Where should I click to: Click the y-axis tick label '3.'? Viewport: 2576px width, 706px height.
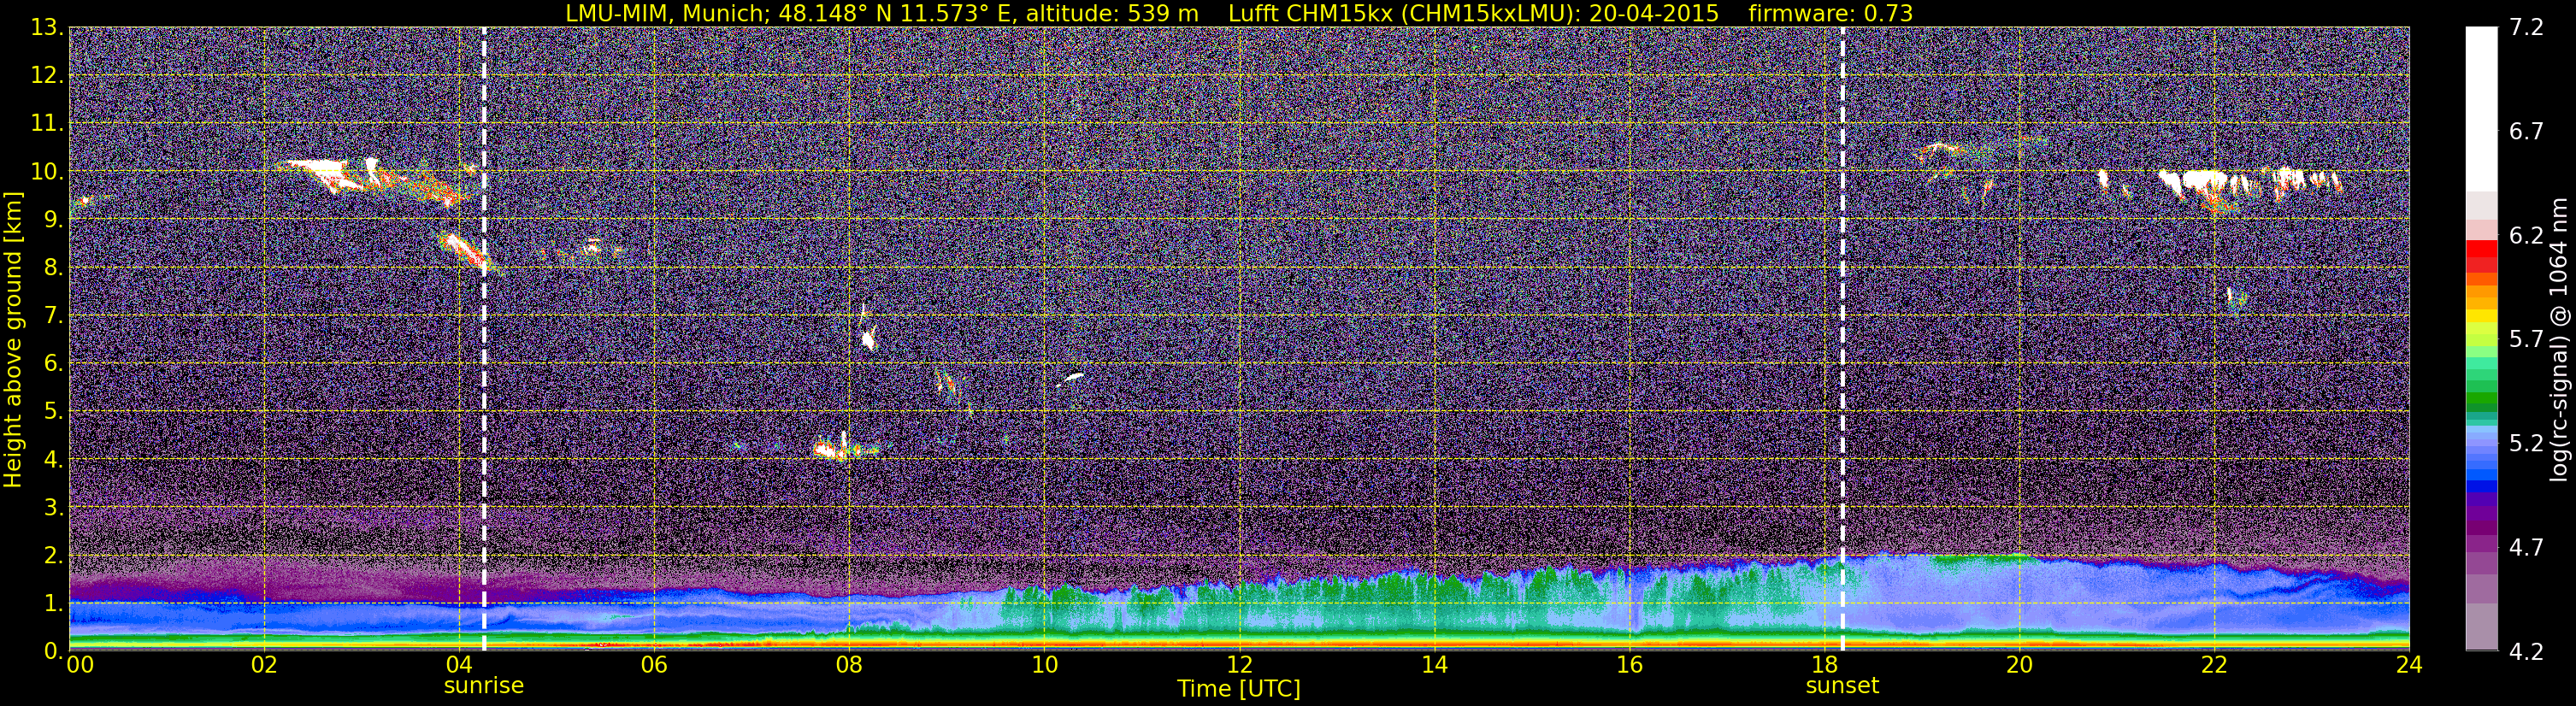[53, 507]
